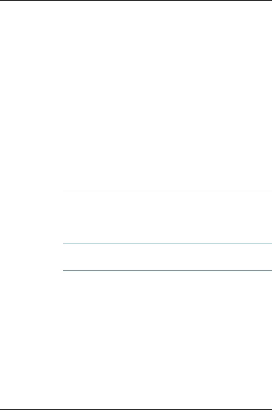The height and width of the screenshot is (410, 272).
Task: Click right end of lowest blue rule
Action: tap(271, 271)
